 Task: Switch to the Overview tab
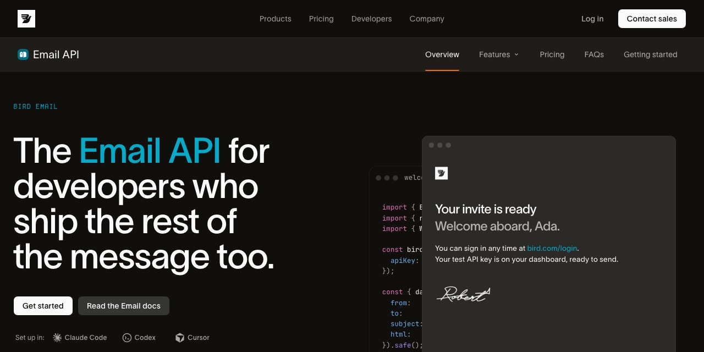click(x=442, y=54)
